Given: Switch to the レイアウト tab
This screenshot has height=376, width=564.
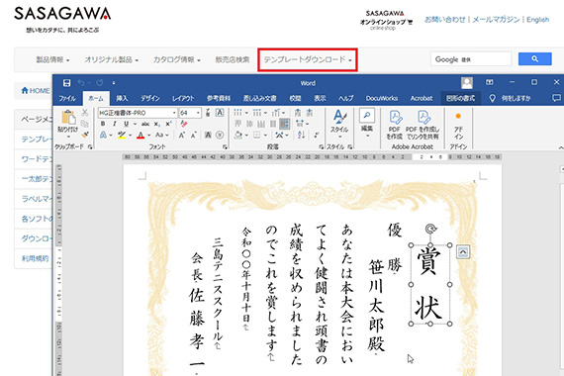Looking at the screenshot, I should coord(183,98).
